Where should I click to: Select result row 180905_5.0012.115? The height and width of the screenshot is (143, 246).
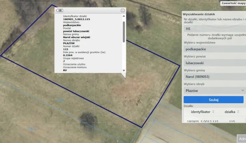(x=215, y=121)
